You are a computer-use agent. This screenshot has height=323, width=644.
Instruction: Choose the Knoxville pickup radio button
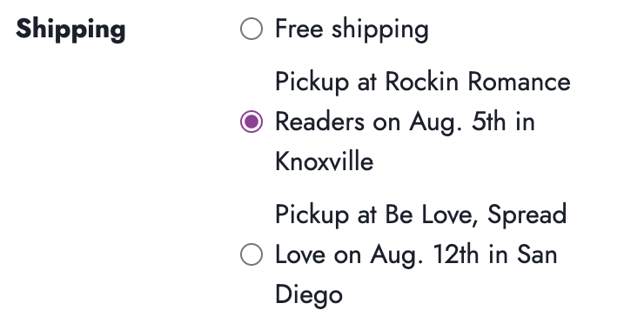pyautogui.click(x=252, y=122)
